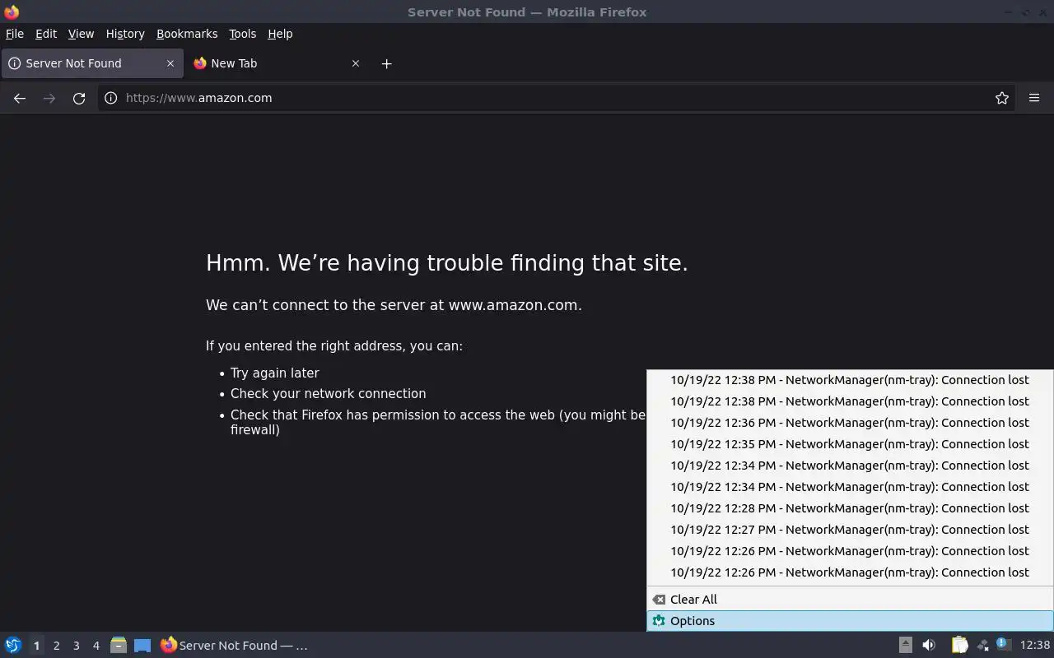Open the Help menu
1054x658 pixels.
point(280,34)
